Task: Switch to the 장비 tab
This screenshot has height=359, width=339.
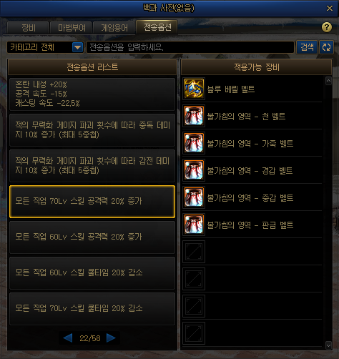Action: pyautogui.click(x=28, y=28)
